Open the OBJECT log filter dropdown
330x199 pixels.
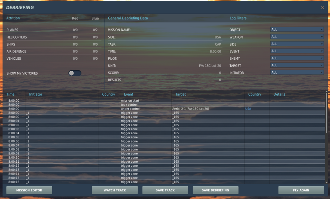297,29
